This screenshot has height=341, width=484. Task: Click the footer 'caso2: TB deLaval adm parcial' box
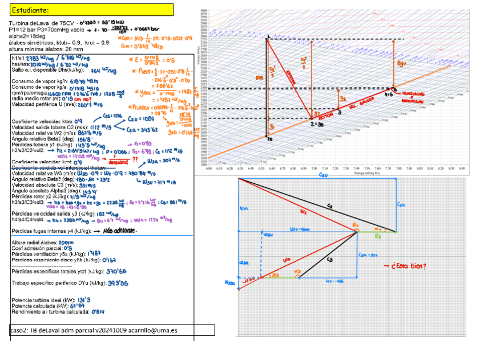(x=112, y=330)
